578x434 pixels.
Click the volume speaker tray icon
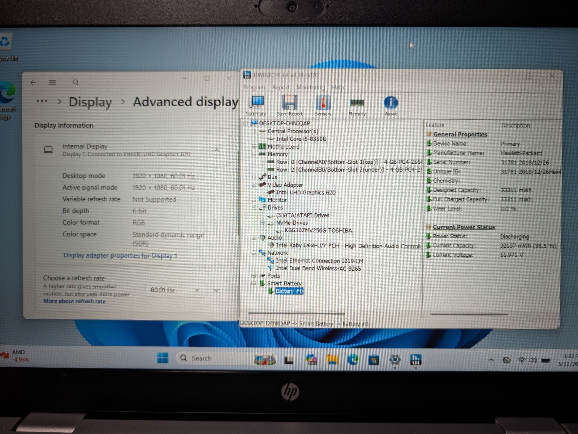click(x=533, y=360)
